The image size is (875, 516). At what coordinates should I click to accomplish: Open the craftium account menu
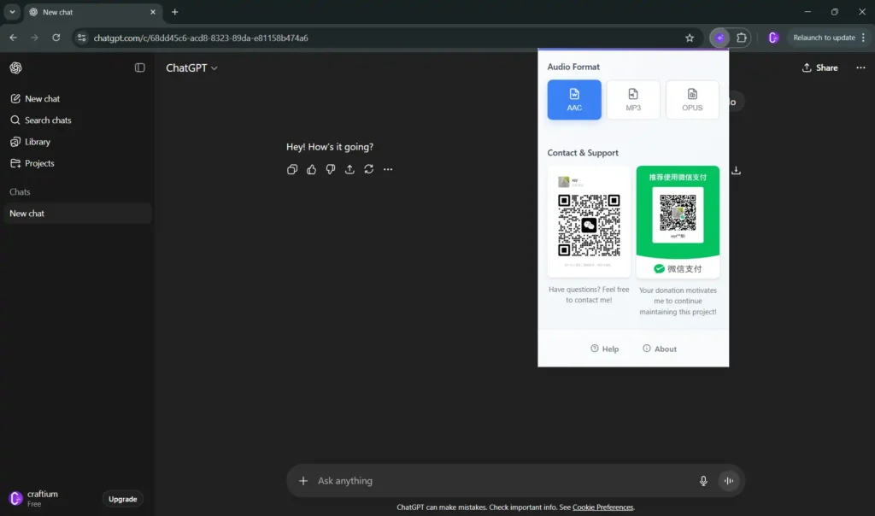coord(34,498)
